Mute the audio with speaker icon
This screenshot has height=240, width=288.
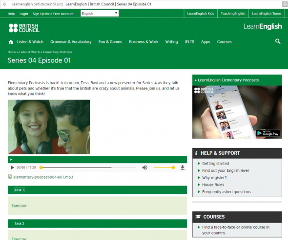pos(145,167)
